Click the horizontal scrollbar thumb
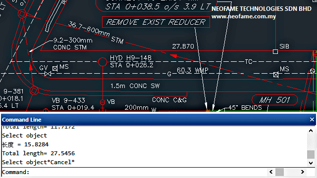The width and height of the screenshot is (317, 178). point(279,172)
